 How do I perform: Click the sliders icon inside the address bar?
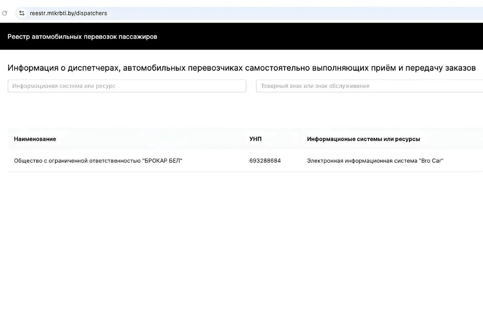(22, 13)
